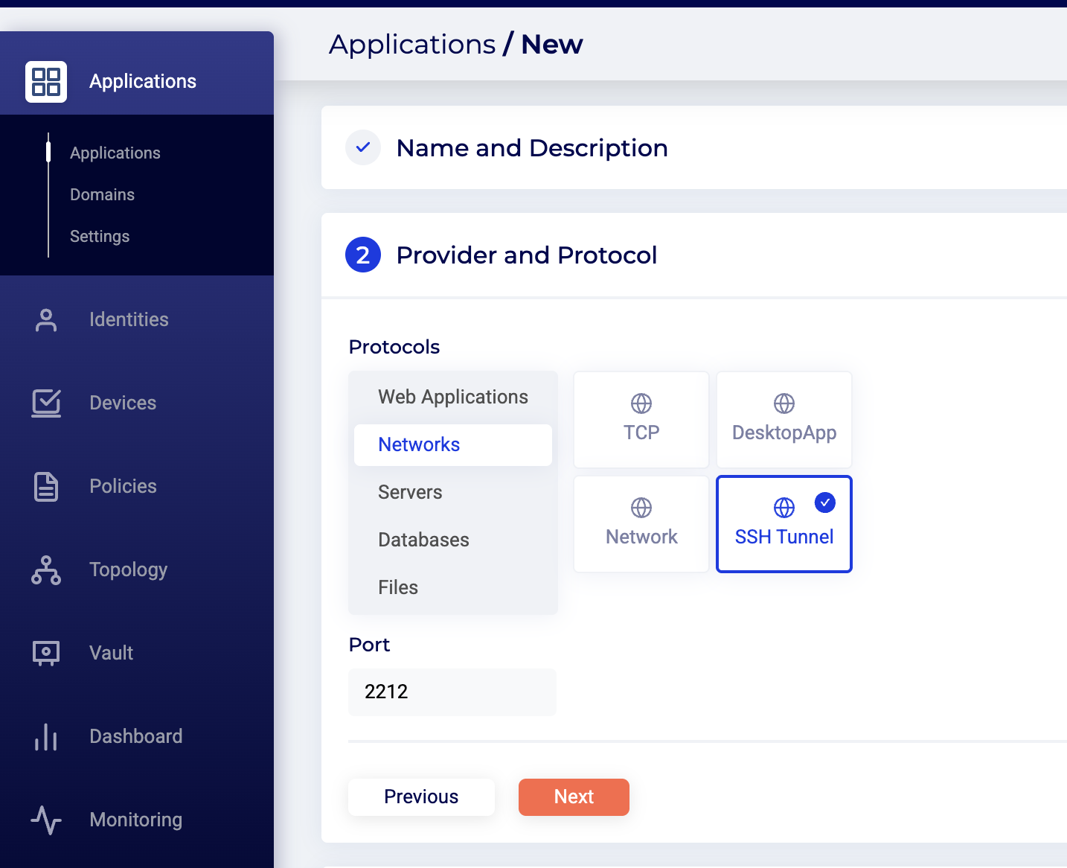The height and width of the screenshot is (868, 1067).
Task: Click the Topology network tree icon
Action: 46,570
